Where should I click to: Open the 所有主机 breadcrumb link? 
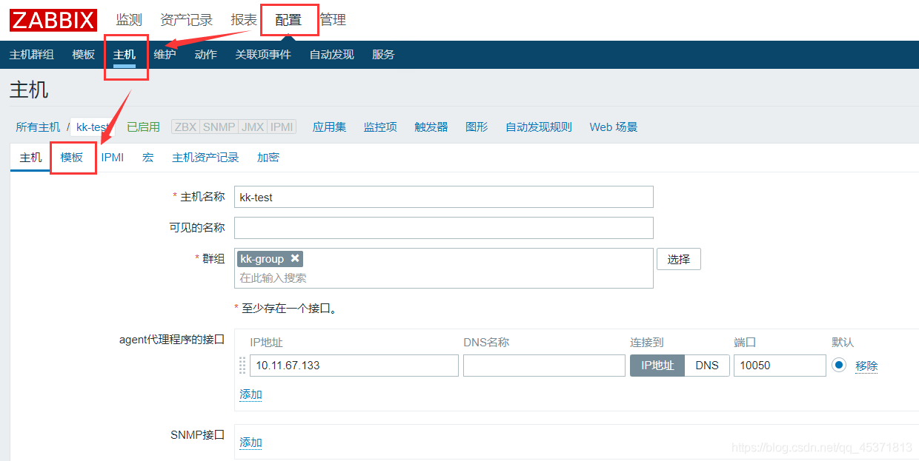click(x=38, y=127)
